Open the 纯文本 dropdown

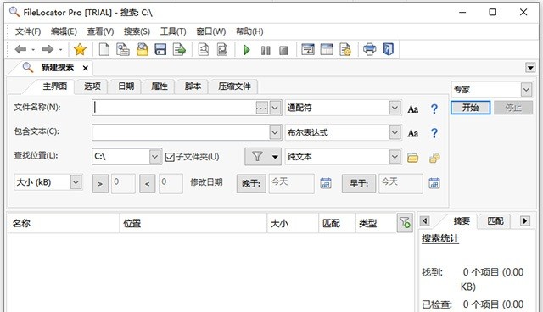coord(395,157)
